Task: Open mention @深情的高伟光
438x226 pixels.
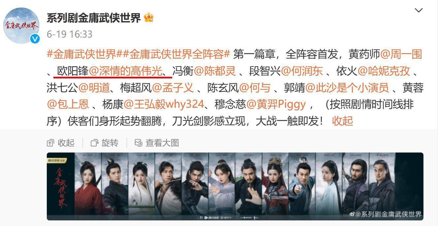Action: (x=126, y=71)
